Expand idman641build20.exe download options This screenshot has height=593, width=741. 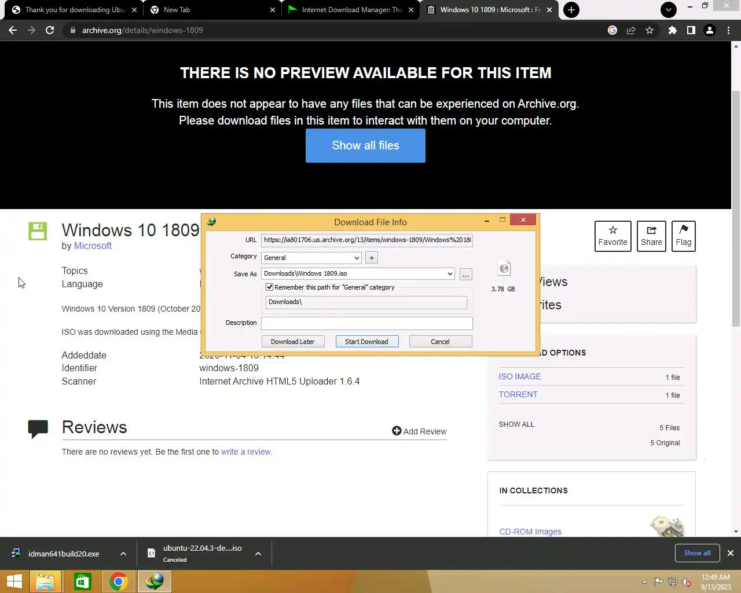click(x=123, y=554)
